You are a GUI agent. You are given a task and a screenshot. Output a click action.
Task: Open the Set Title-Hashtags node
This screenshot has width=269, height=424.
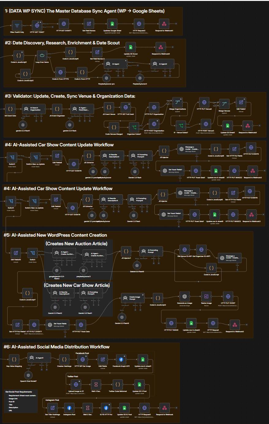point(53,408)
